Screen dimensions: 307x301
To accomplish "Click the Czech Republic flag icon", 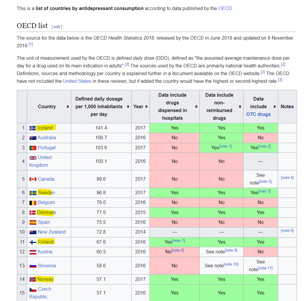I will [x=33, y=289].
